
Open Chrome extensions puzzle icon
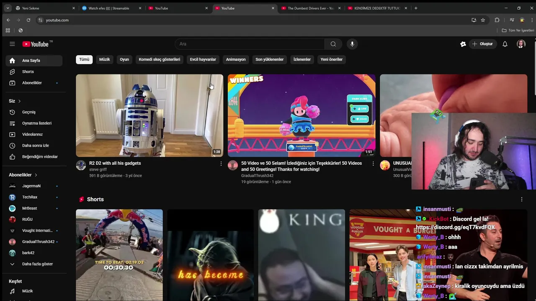coord(497,20)
